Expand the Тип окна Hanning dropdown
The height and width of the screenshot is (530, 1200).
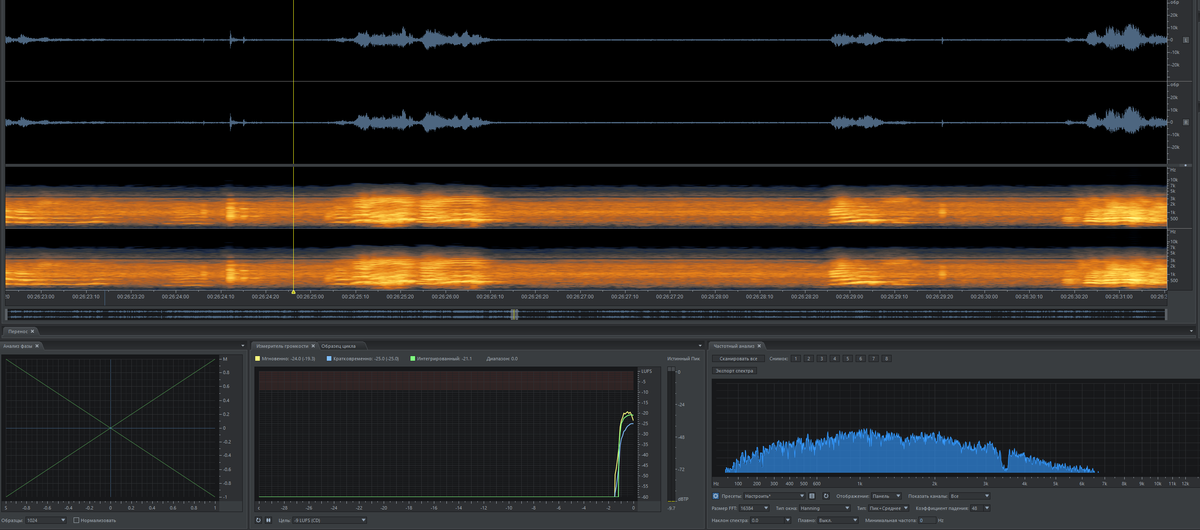click(825, 508)
